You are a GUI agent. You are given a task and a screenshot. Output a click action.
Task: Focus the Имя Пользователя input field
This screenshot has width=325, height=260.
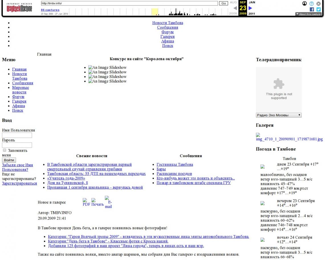point(17,135)
